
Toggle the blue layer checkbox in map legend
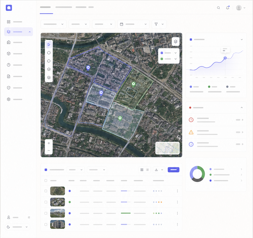(162, 53)
